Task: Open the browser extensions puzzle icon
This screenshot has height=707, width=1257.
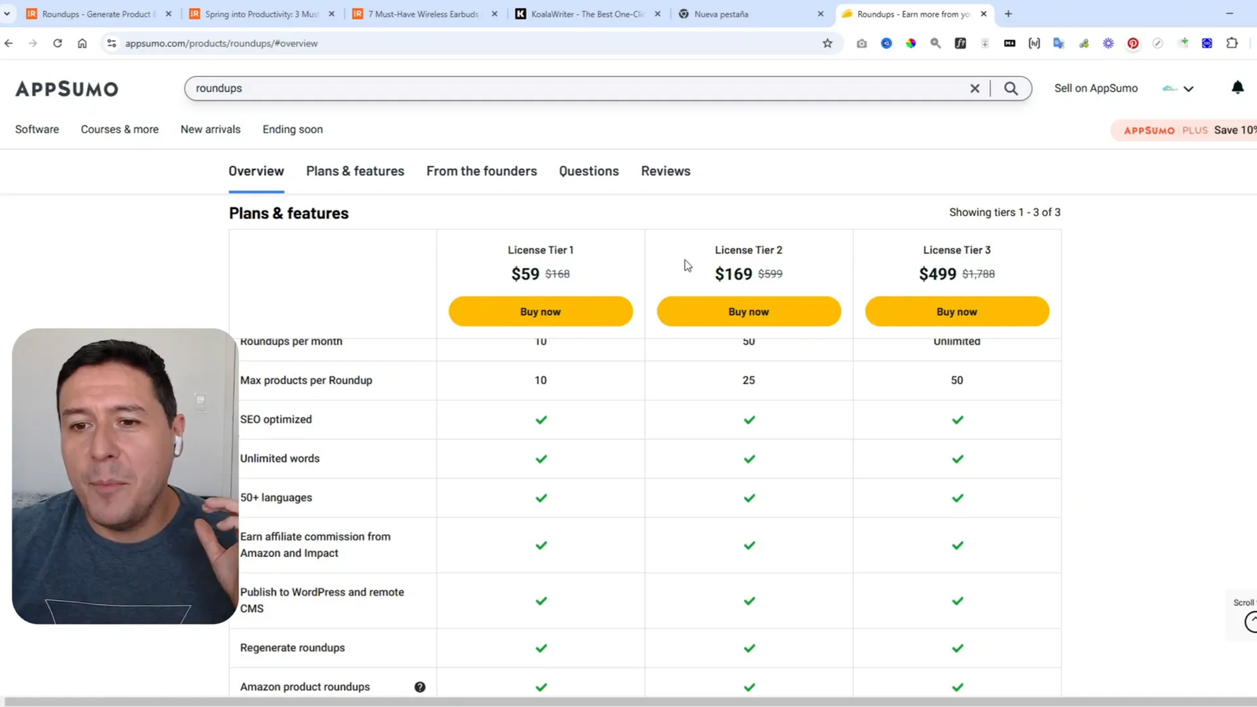Action: pyautogui.click(x=1232, y=43)
